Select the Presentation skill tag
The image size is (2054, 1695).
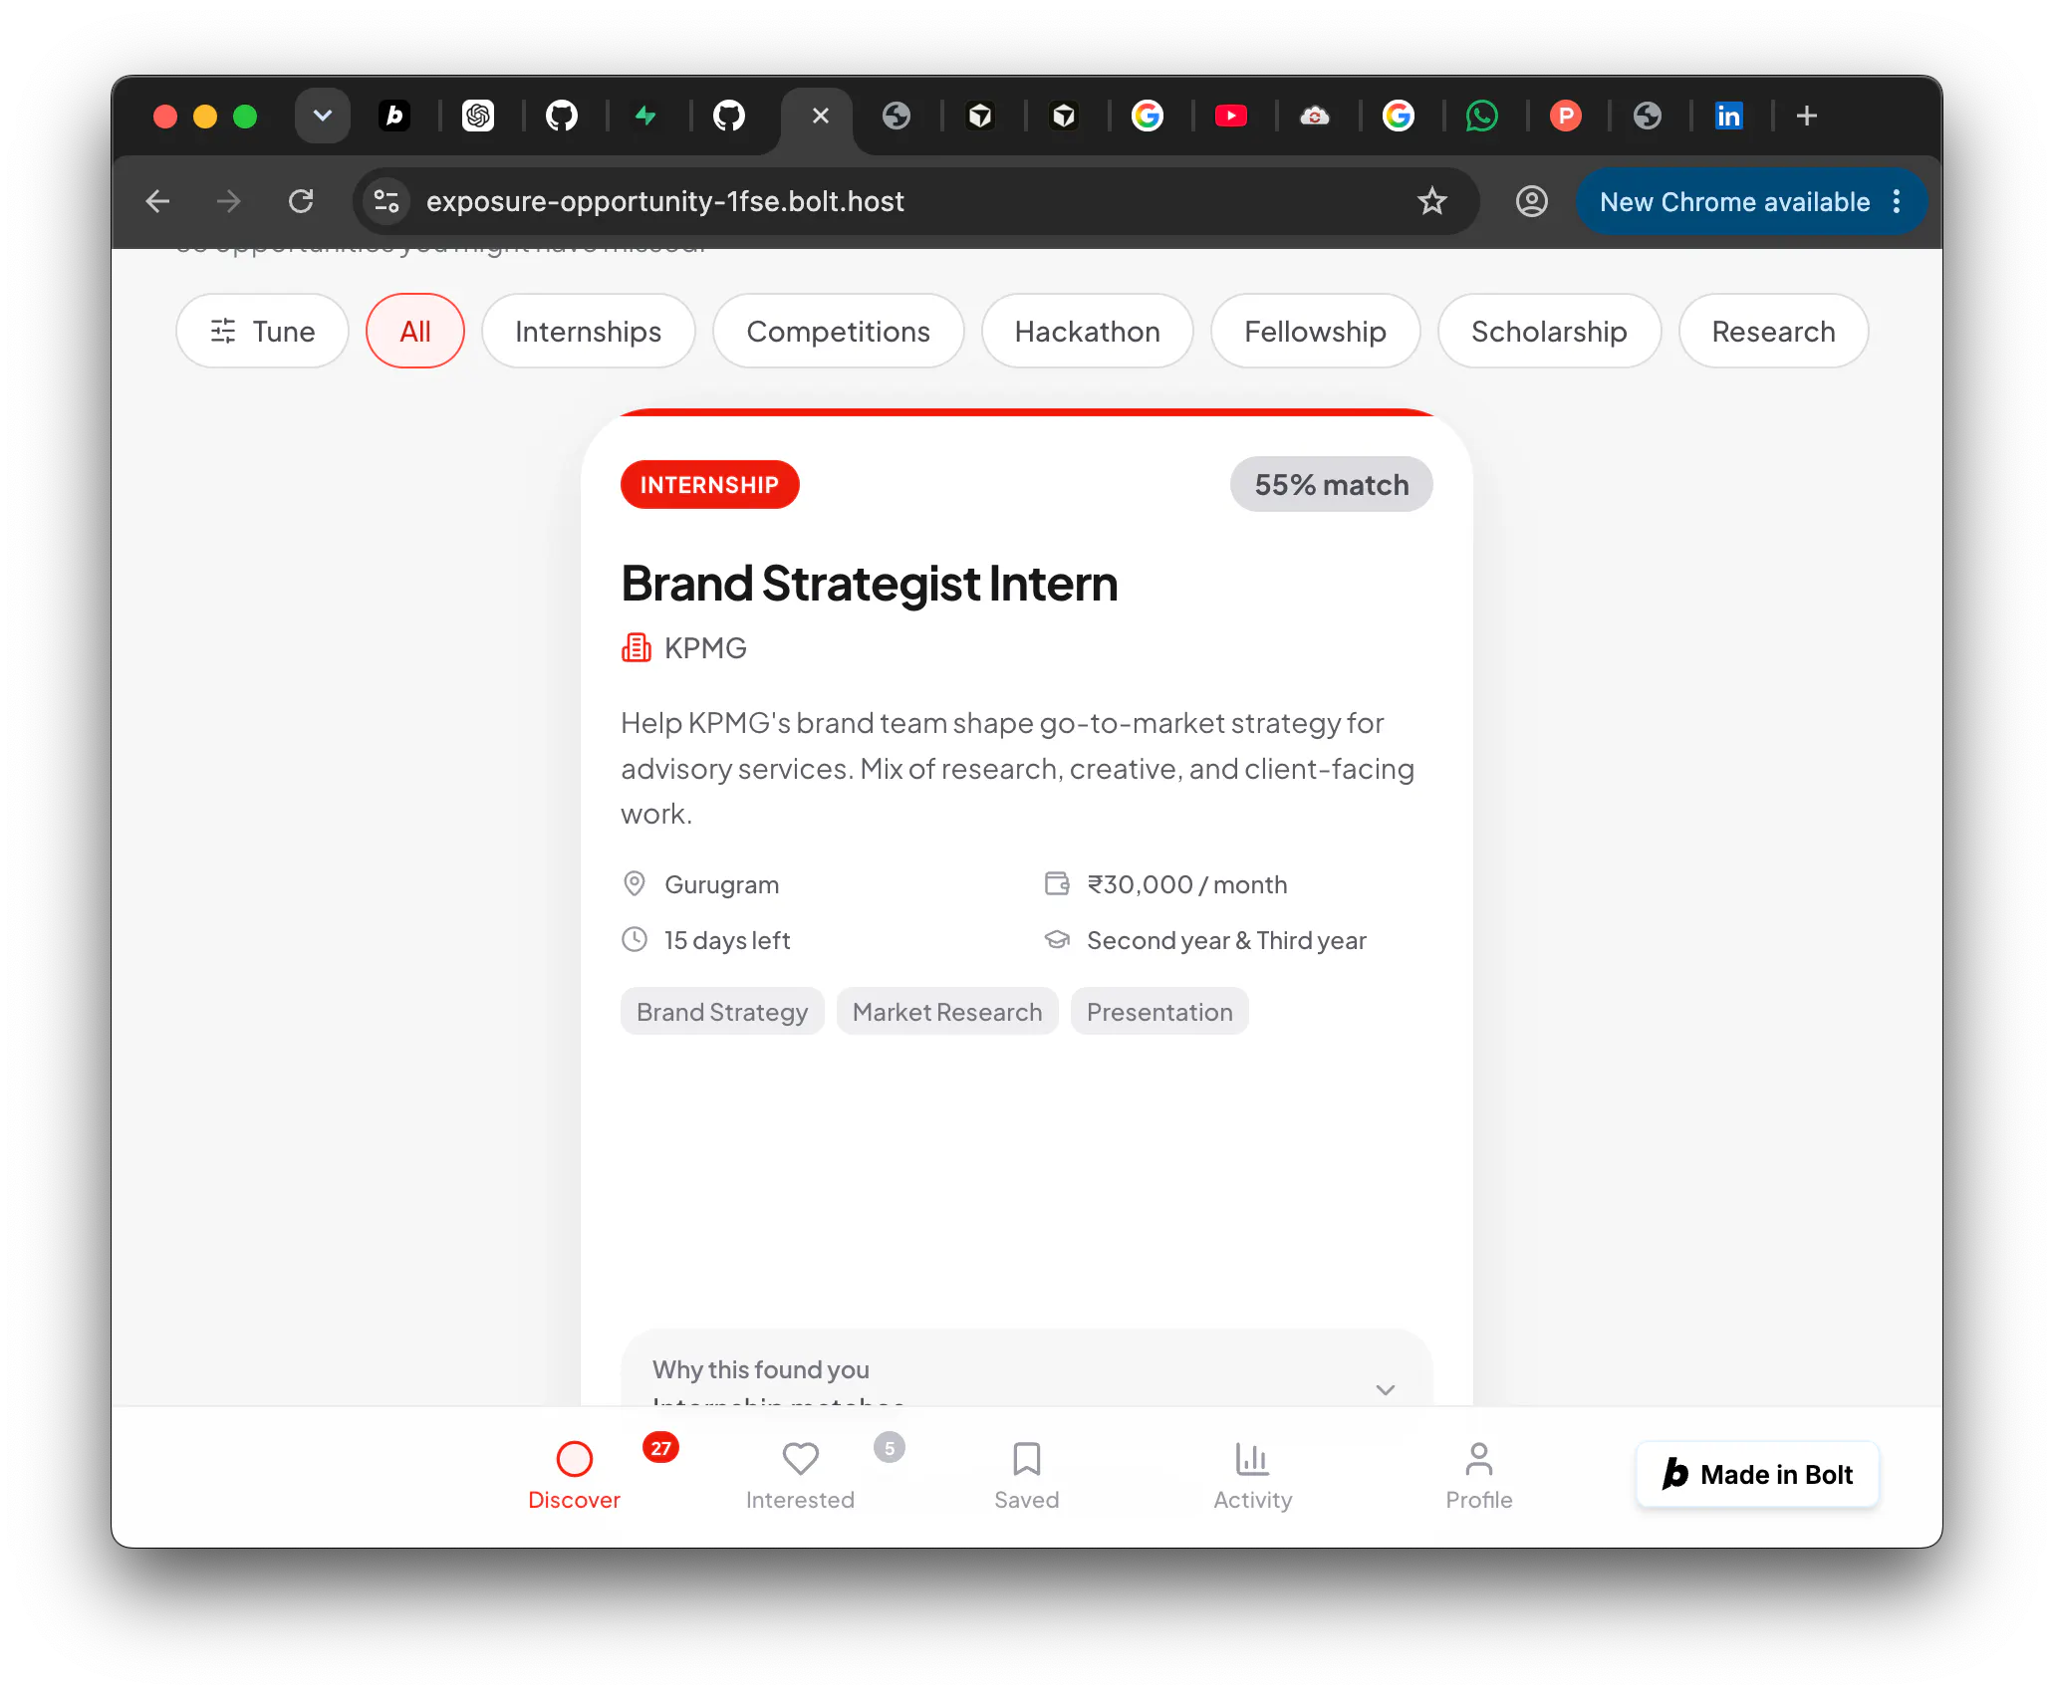coord(1159,1012)
